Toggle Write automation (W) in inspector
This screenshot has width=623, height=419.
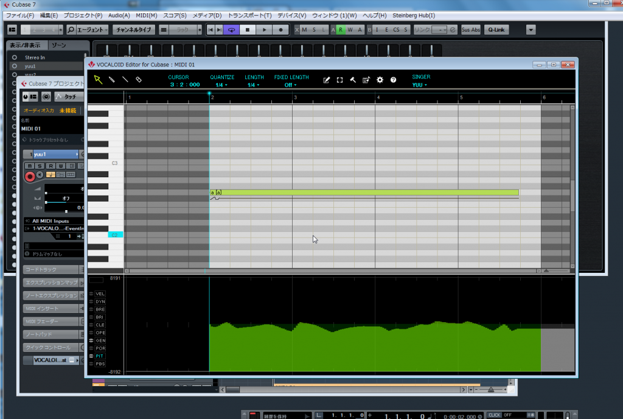(x=61, y=166)
